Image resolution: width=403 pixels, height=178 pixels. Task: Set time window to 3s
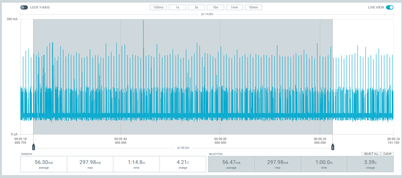pos(196,7)
